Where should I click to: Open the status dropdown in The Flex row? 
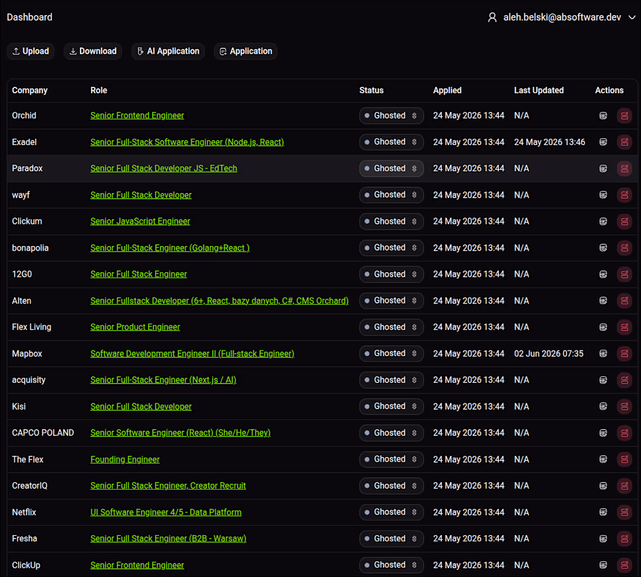[x=391, y=459]
